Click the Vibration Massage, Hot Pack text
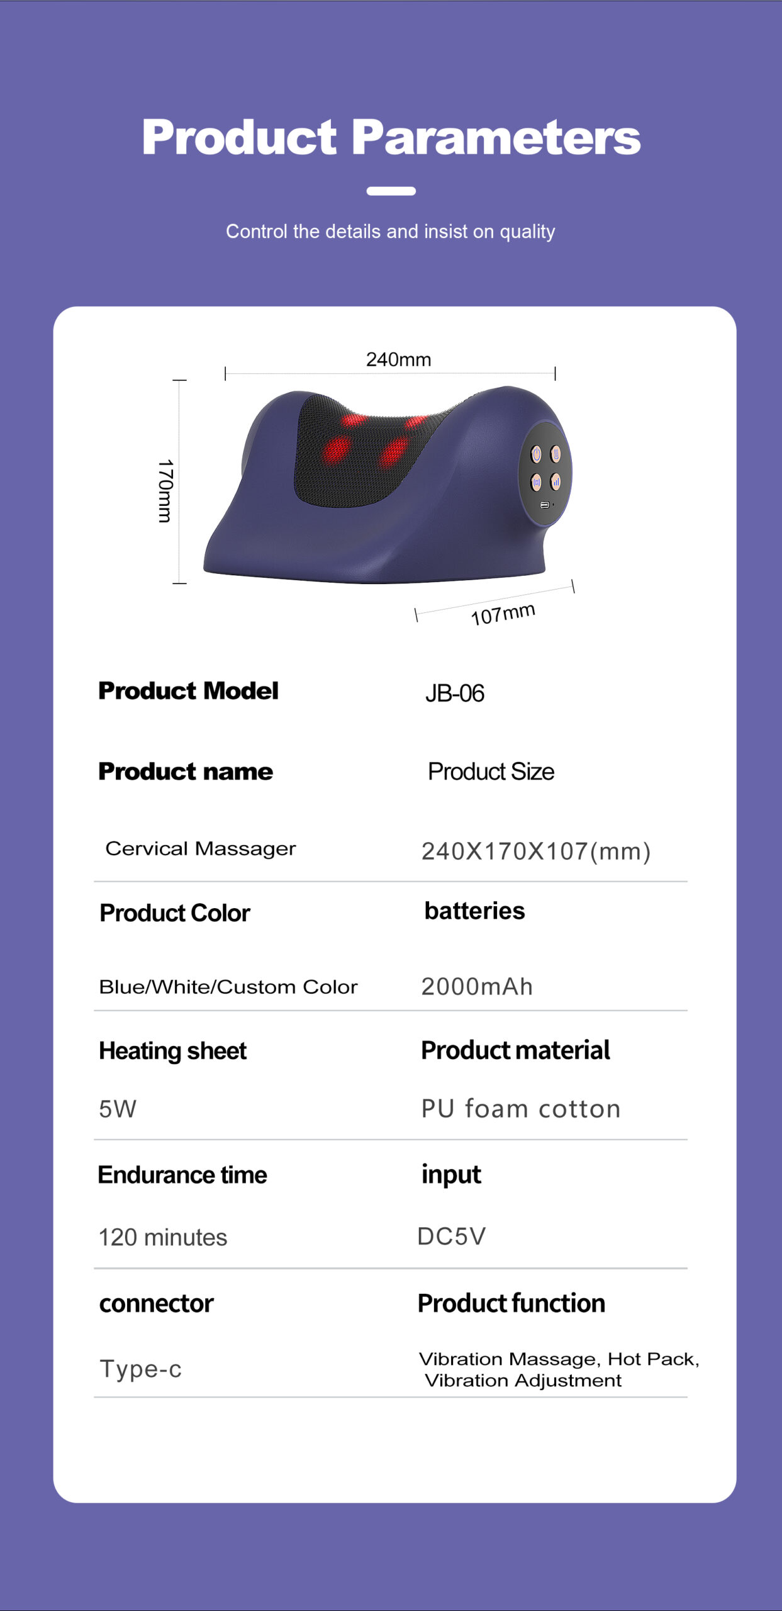 (x=559, y=1359)
